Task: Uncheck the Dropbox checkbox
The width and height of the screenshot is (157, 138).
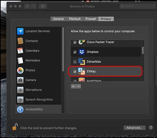Action: [x=75, y=52]
